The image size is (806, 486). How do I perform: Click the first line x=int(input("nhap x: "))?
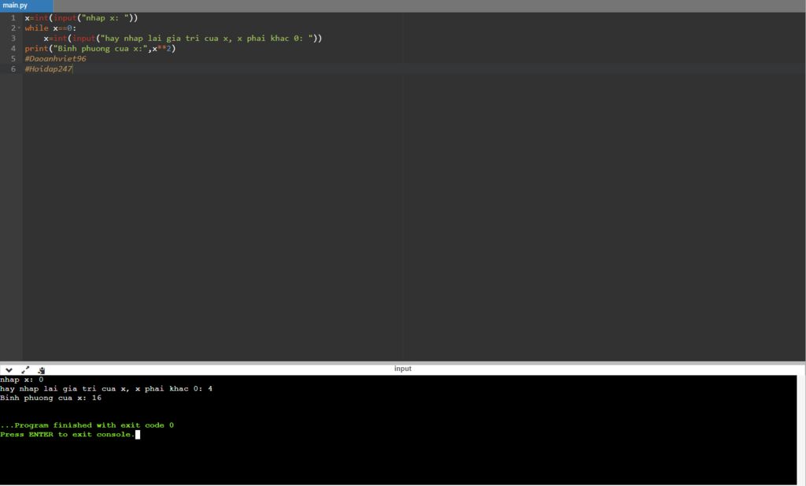pyautogui.click(x=81, y=18)
